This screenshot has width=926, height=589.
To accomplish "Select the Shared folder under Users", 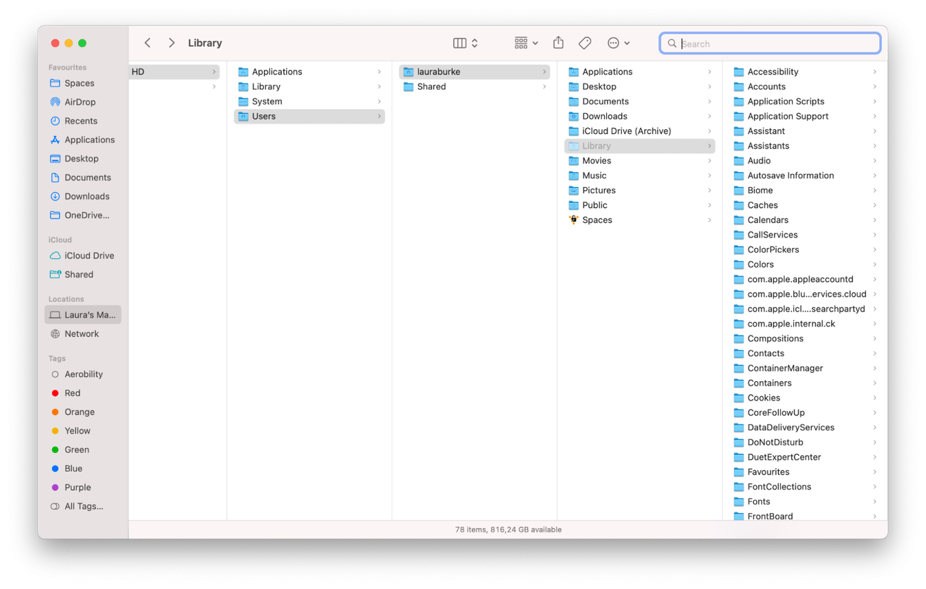I will [431, 86].
